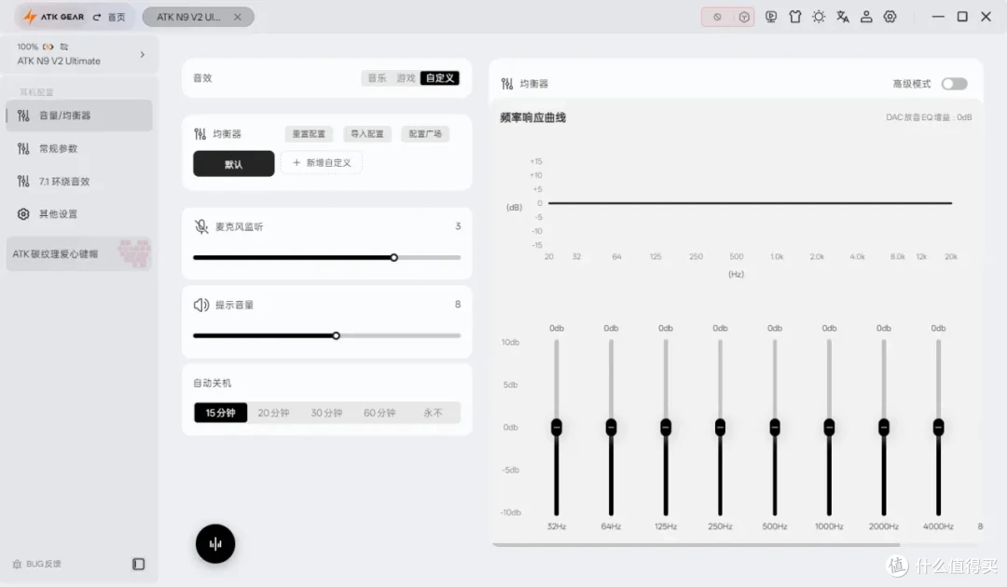The height and width of the screenshot is (587, 1007).
Task: Click 新增自定义 to add preset
Action: click(322, 163)
